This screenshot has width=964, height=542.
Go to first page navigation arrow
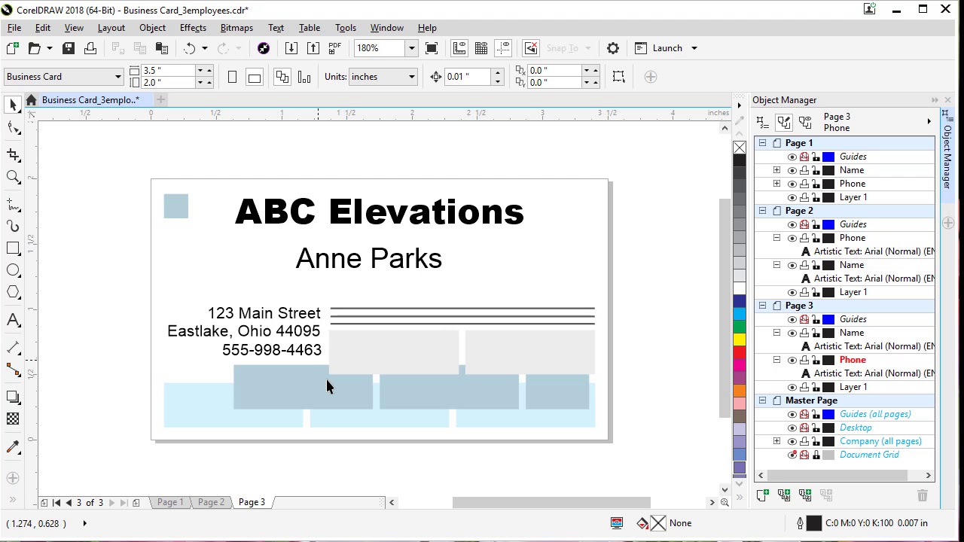point(56,502)
